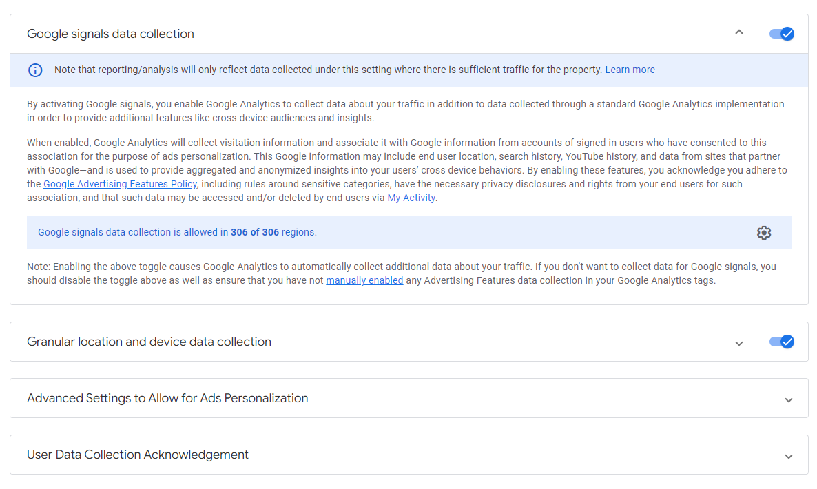The width and height of the screenshot is (817, 489).
Task: Click the gear icon for region settings
Action: tap(763, 233)
